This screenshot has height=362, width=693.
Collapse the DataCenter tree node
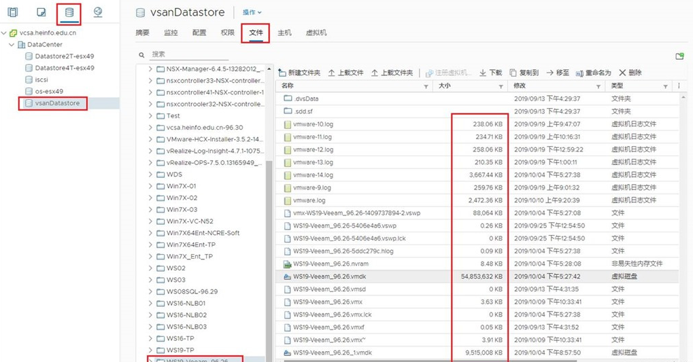(x=12, y=45)
